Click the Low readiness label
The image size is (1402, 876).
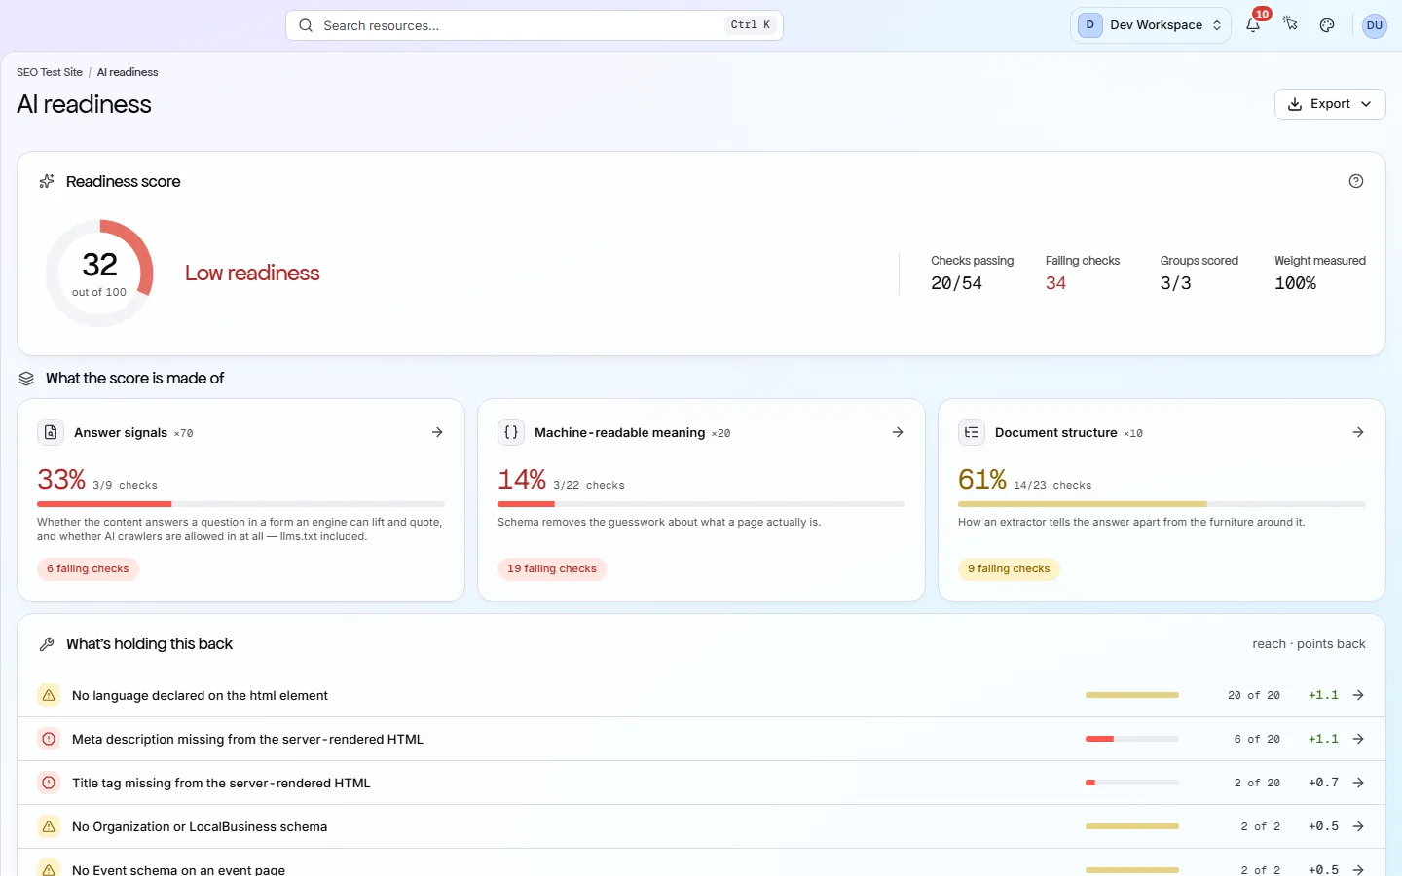[252, 274]
